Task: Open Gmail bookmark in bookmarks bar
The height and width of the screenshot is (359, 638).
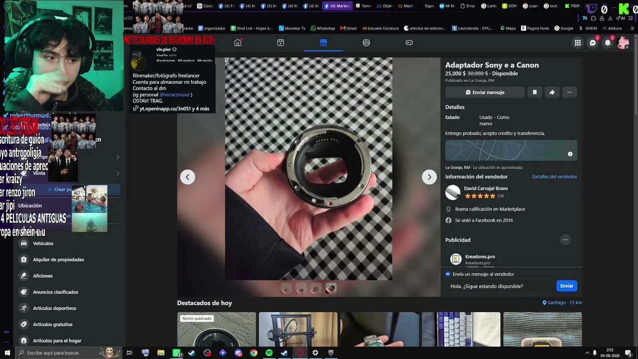Action: pyautogui.click(x=348, y=28)
